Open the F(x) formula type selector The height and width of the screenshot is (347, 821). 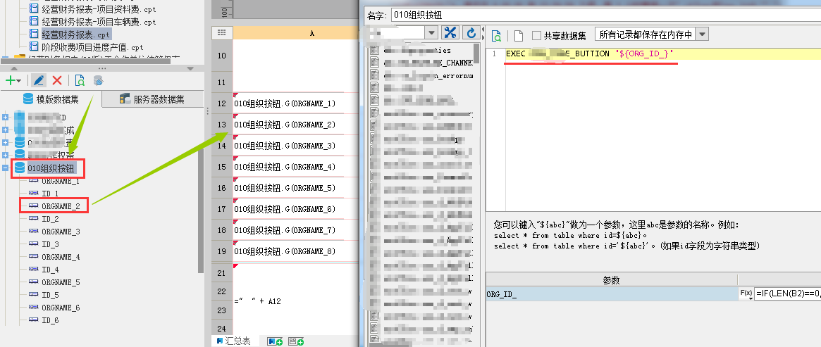point(746,294)
